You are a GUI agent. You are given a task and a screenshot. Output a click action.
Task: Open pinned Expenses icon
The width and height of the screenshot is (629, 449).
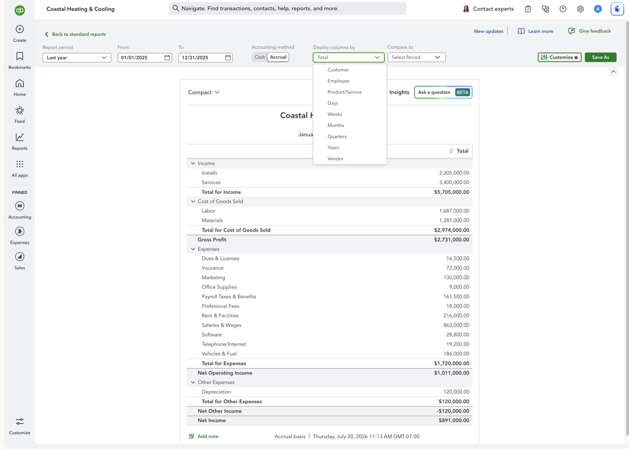tap(20, 231)
